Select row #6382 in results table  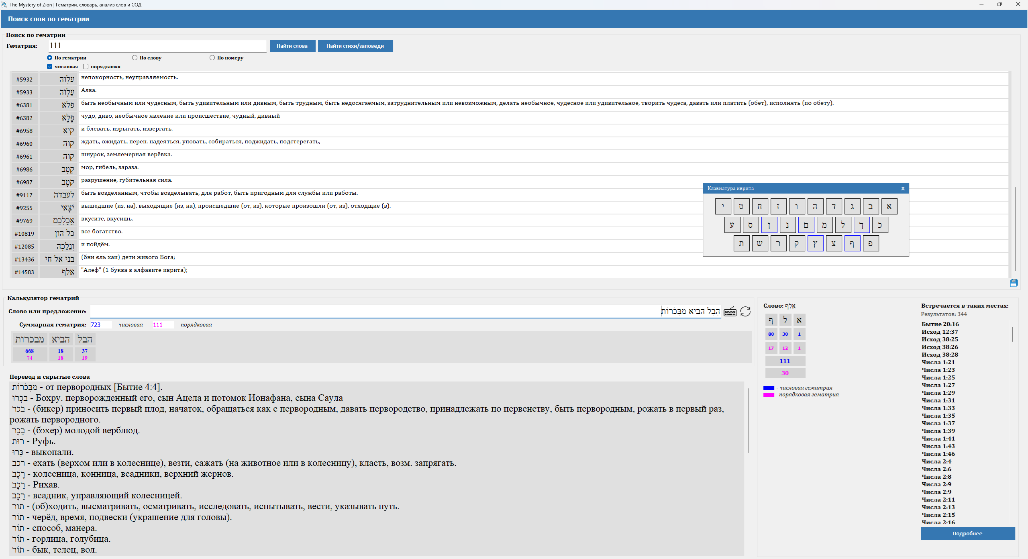(x=24, y=118)
